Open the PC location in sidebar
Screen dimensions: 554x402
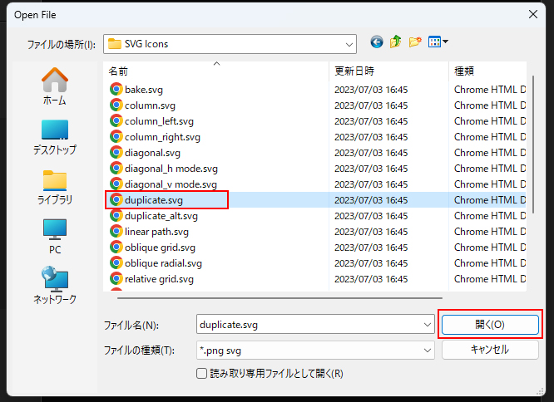pos(55,237)
